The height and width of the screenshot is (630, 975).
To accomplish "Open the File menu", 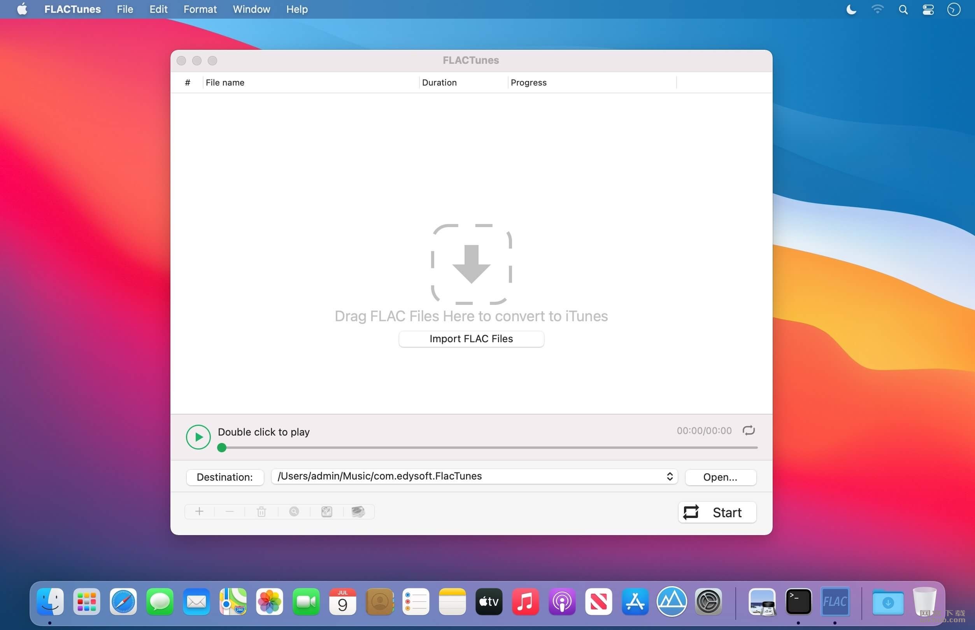I will tap(125, 9).
